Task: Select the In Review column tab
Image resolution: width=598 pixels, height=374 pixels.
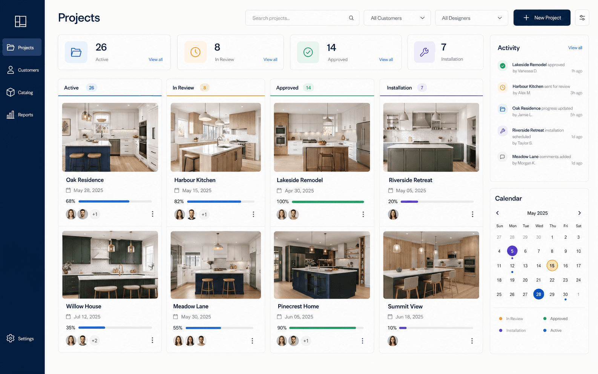Action: (216, 87)
